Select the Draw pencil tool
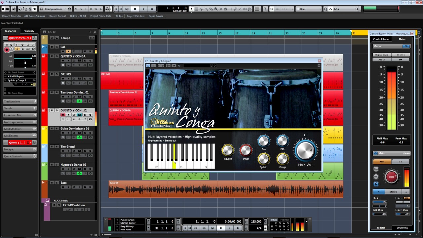Image resolution: width=423 pixels, height=238 pixels. (235, 9)
